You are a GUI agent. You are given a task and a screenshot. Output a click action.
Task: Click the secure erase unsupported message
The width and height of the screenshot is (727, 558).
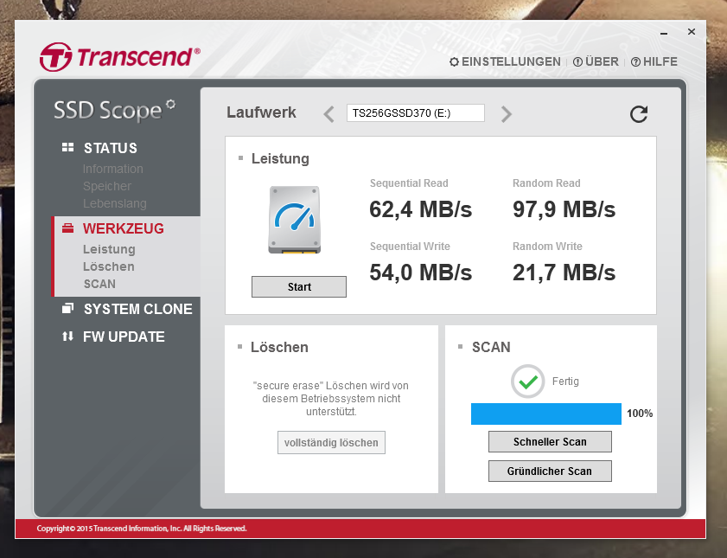(331, 399)
